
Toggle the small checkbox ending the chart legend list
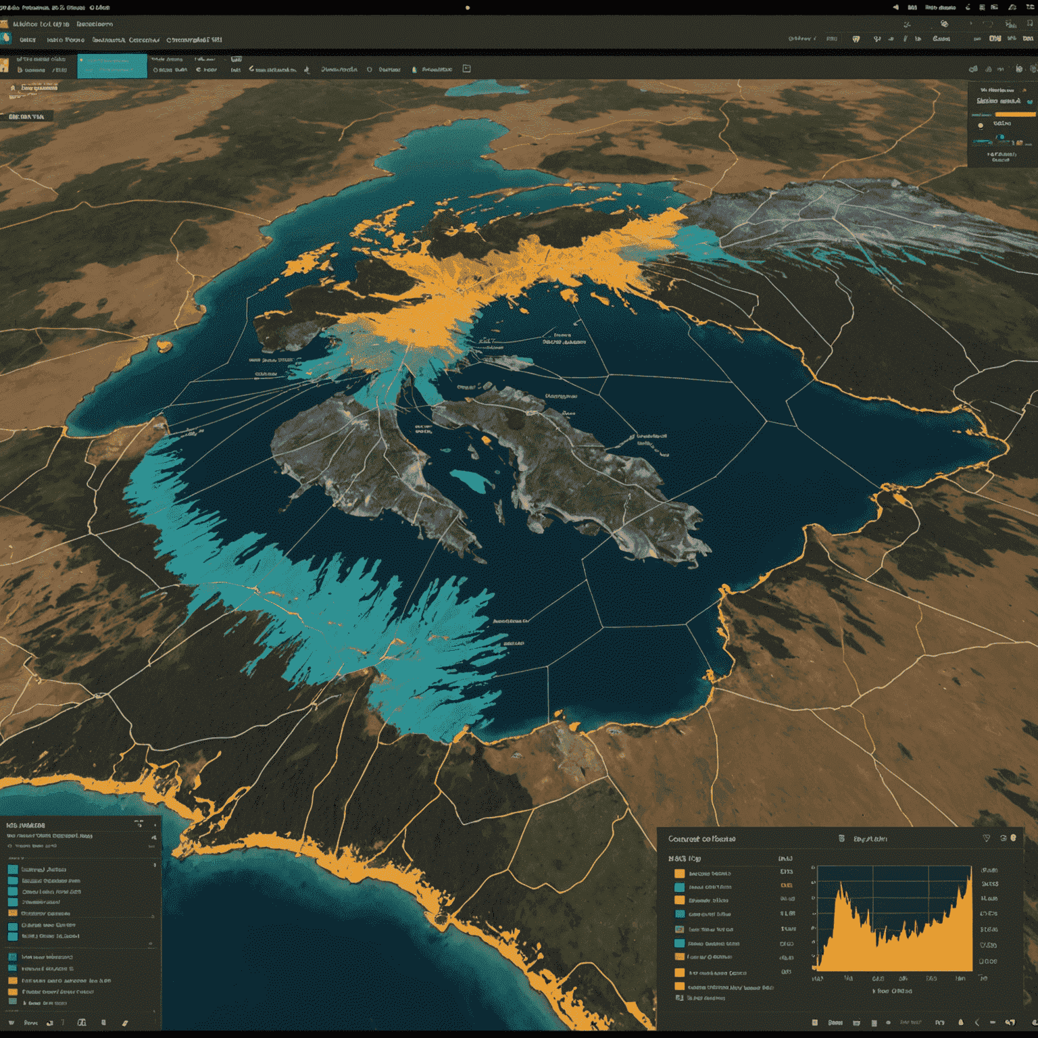(x=680, y=997)
